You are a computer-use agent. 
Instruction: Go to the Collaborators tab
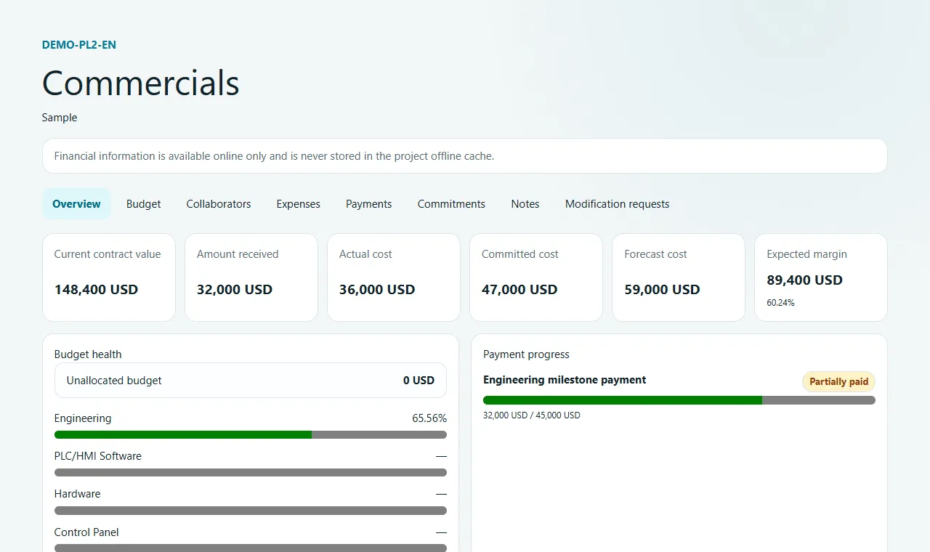point(219,204)
